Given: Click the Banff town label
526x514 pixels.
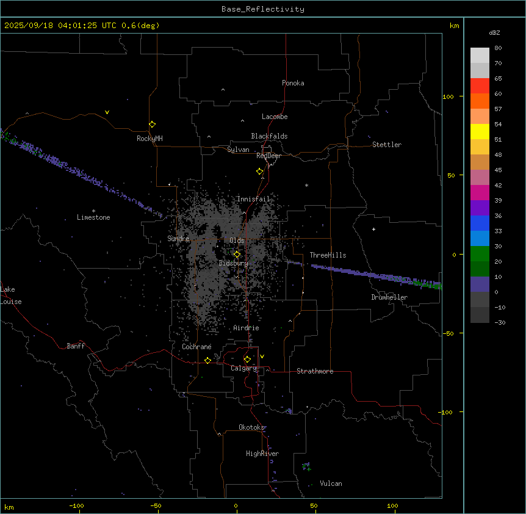Looking at the screenshot, I should 76,346.
